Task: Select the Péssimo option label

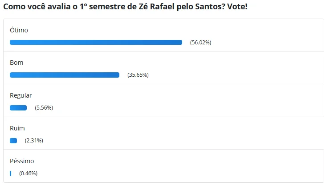Action: tap(22, 161)
